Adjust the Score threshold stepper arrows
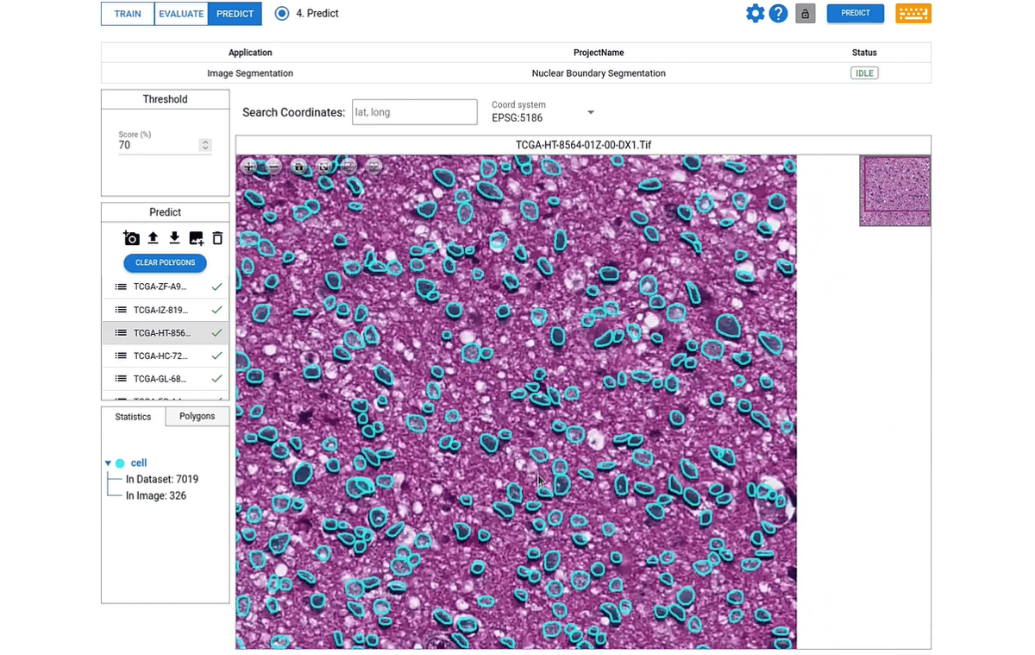Screen dimensions: 1035x655 pos(205,146)
